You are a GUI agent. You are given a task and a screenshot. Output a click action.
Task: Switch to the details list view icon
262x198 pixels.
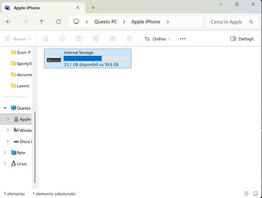click(247, 193)
